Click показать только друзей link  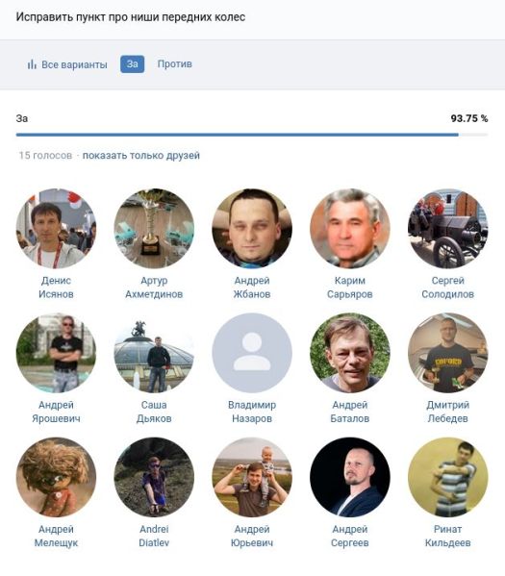coord(141,156)
